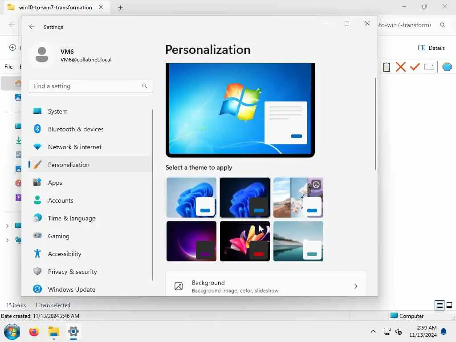This screenshot has width=456, height=342.
Task: Open the 2:59 AM clock and date
Action: point(423,331)
